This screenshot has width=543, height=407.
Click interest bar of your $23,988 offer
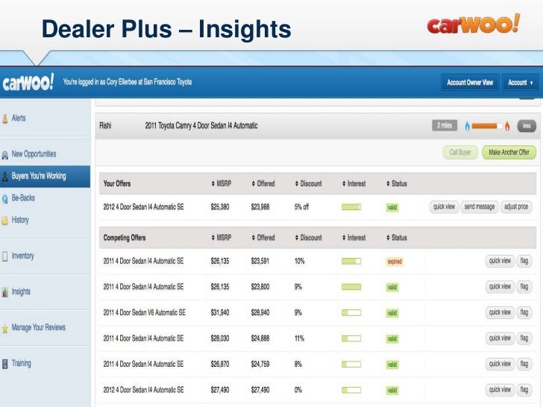351,207
